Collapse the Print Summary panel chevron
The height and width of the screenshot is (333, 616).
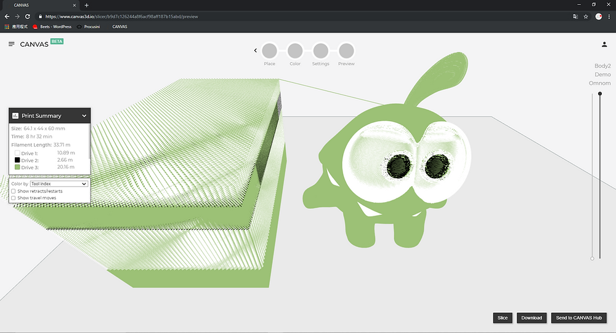click(x=84, y=116)
